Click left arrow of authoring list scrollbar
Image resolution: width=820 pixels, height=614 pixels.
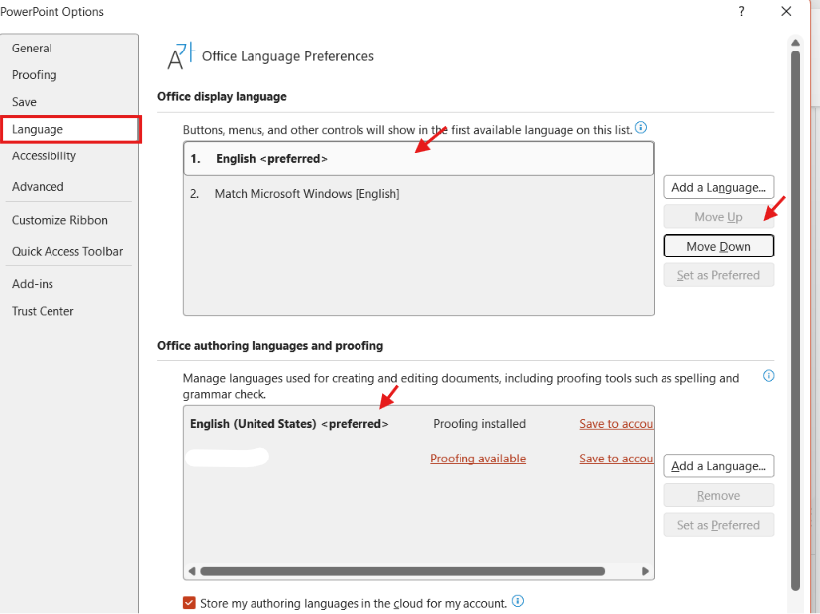(192, 571)
